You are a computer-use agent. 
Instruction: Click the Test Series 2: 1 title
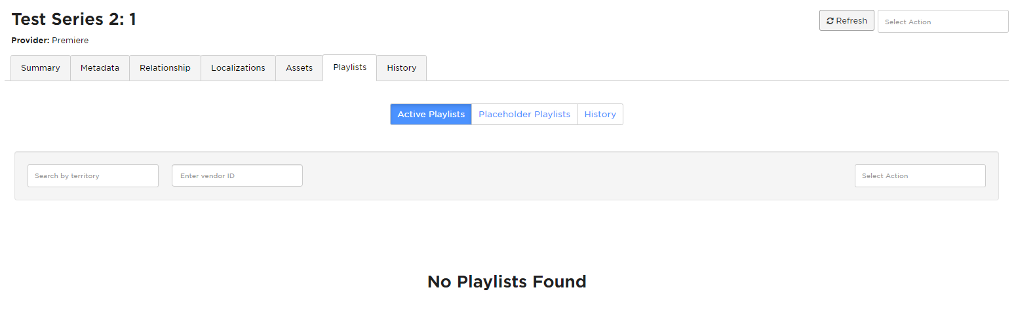coord(74,19)
